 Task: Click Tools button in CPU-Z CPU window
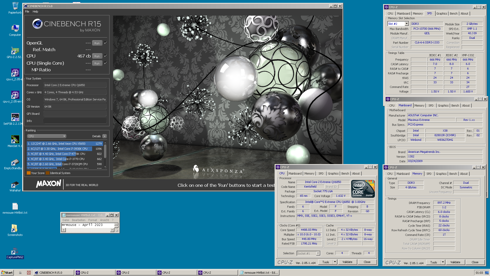click(x=326, y=262)
